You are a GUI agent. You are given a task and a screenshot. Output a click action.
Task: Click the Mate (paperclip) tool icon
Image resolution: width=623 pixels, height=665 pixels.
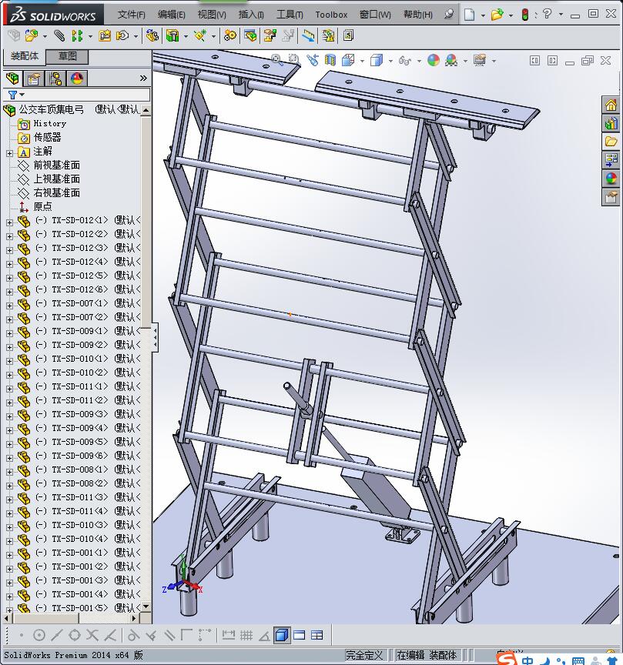[59, 36]
